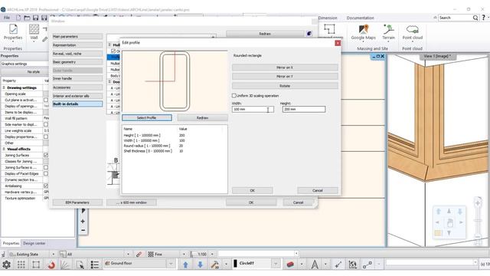Click the round icon next to Redraw in Window dialog
Screen dimensions: 490x276
tap(309, 34)
